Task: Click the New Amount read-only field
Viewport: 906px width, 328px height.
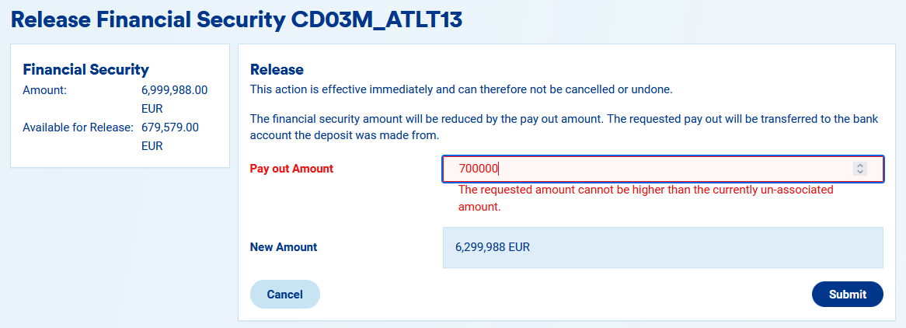Action: pos(663,247)
